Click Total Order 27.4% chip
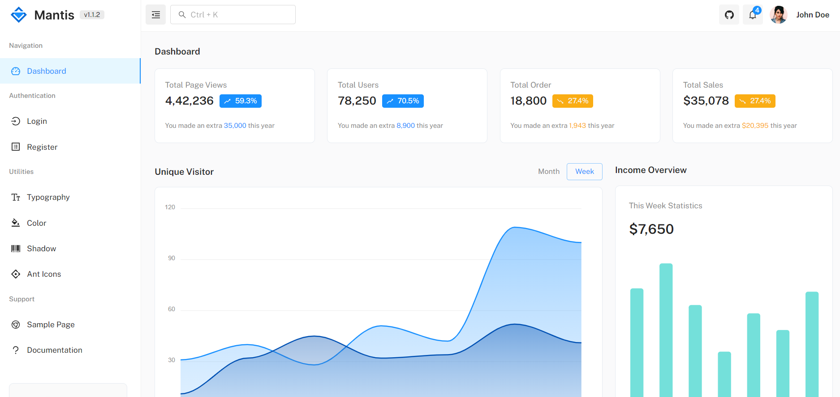The height and width of the screenshot is (397, 840). pyautogui.click(x=573, y=101)
